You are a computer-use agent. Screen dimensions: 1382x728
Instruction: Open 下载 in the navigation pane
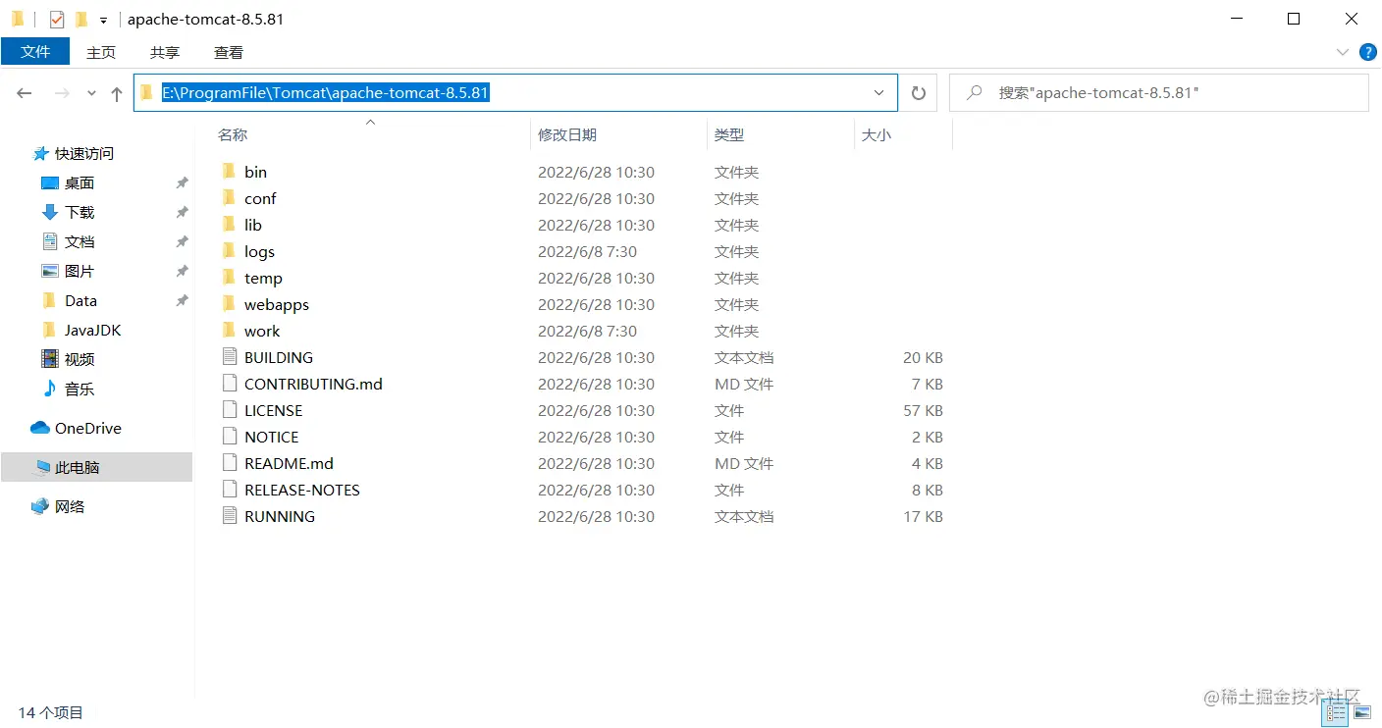(x=80, y=213)
